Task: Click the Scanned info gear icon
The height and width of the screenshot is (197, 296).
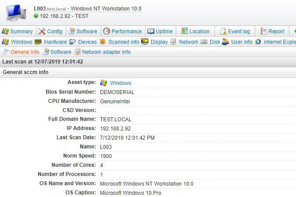Action: coord(103,42)
